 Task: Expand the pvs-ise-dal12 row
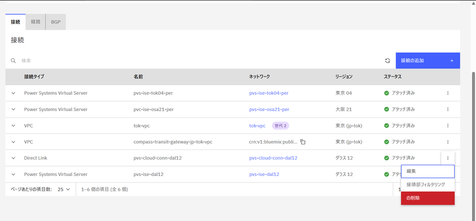coord(13,174)
